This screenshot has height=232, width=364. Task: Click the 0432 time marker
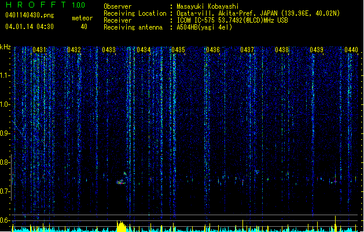click(x=74, y=50)
